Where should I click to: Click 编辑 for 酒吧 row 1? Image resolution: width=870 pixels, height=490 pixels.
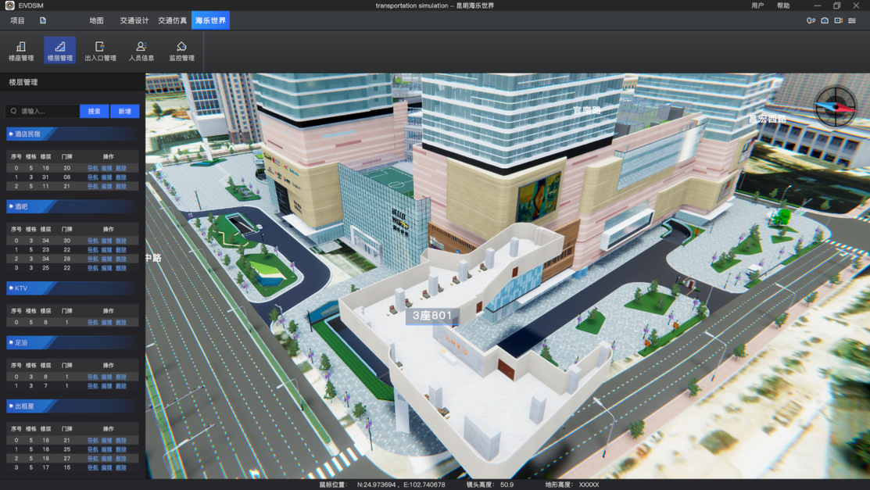106,250
